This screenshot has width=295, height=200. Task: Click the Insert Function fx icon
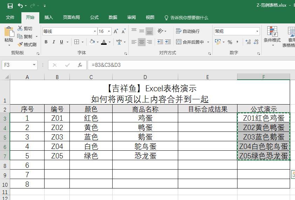(80, 65)
